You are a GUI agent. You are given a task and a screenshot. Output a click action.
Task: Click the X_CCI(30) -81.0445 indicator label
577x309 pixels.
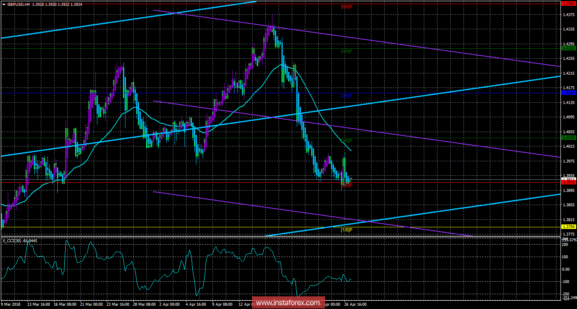20,241
